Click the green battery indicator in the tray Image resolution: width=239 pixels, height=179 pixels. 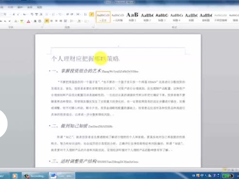(x=228, y=176)
